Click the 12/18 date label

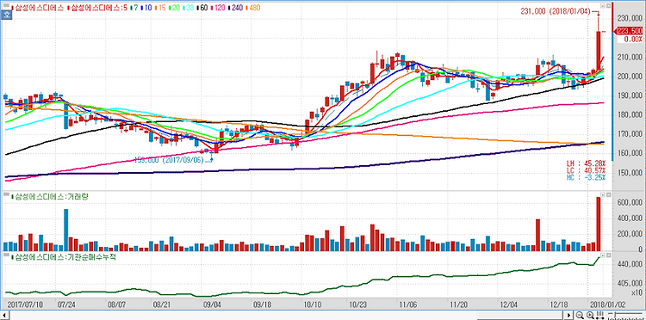(x=559, y=305)
